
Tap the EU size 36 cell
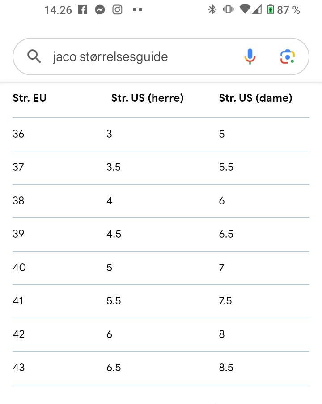point(19,134)
